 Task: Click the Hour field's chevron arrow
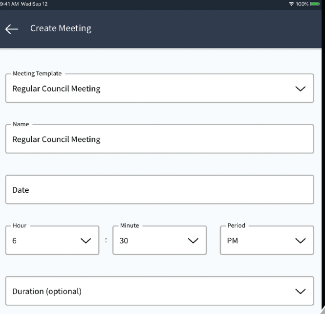click(86, 241)
